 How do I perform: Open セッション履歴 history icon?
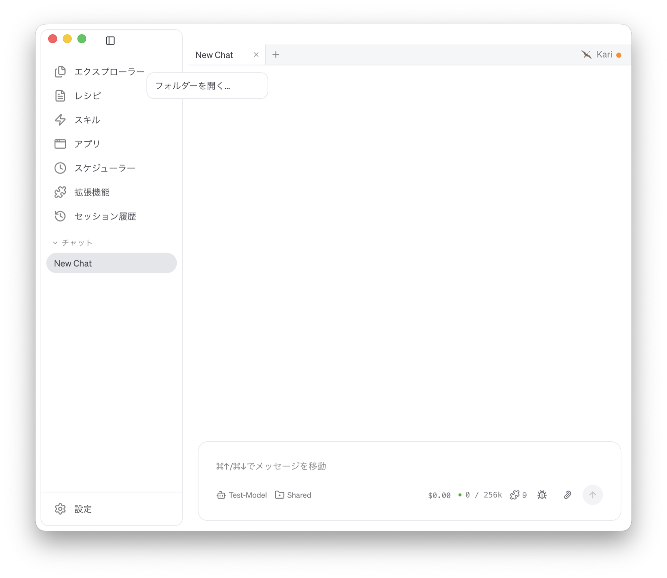pyautogui.click(x=60, y=216)
